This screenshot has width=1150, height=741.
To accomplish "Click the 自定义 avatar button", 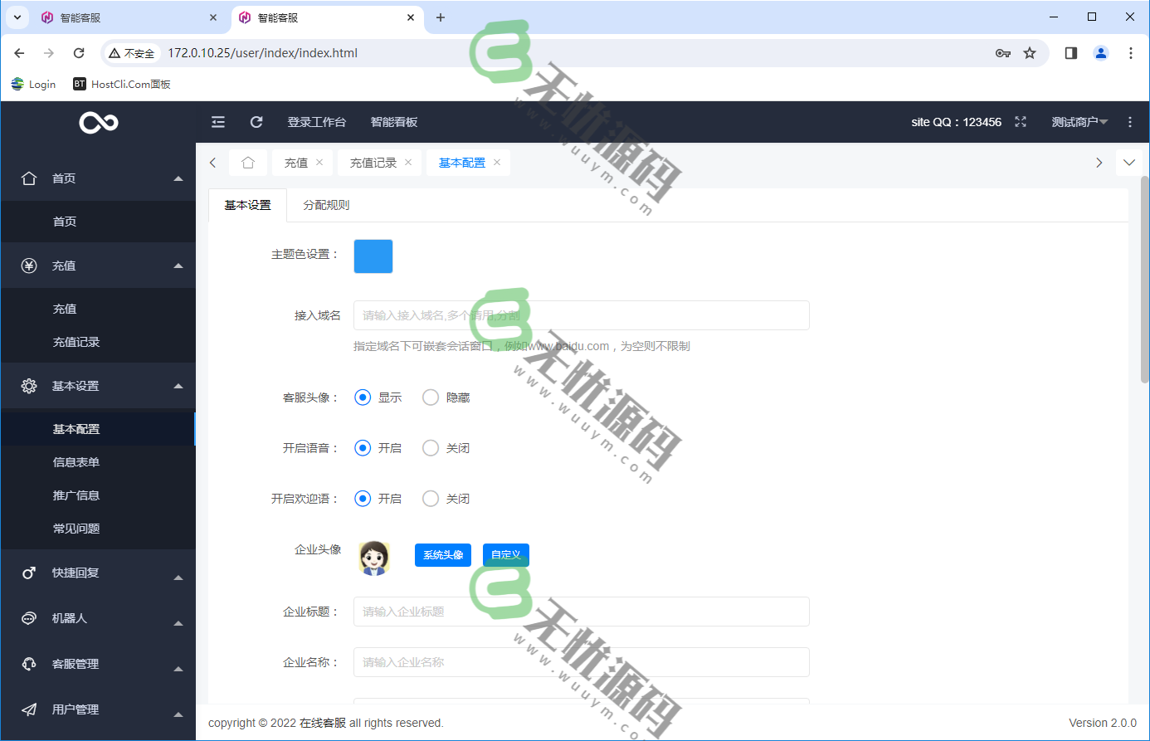I will click(x=505, y=554).
